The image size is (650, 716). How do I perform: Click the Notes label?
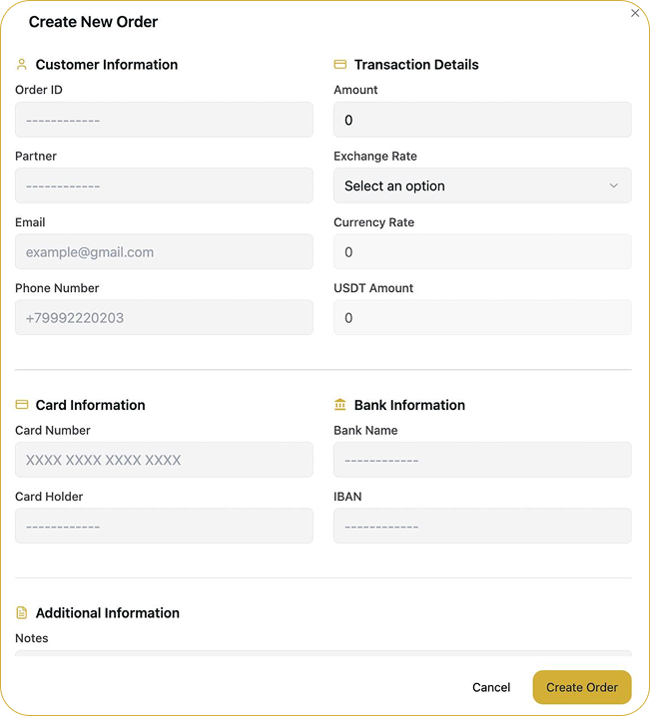pos(32,638)
